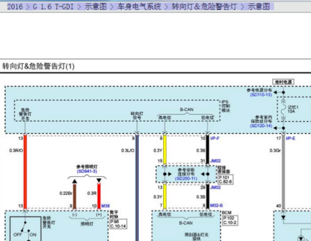Image resolution: width=311 pixels, height=241 pixels.
Task: Select the 0.3R wire label
Action: click(x=92, y=193)
